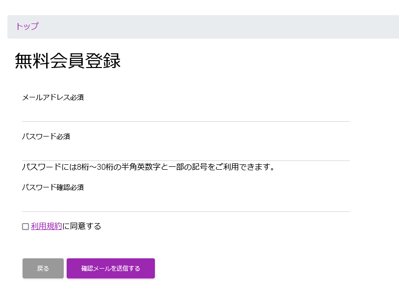Click the パスワード確認 label text
399x296 pixels.
tap(46, 187)
